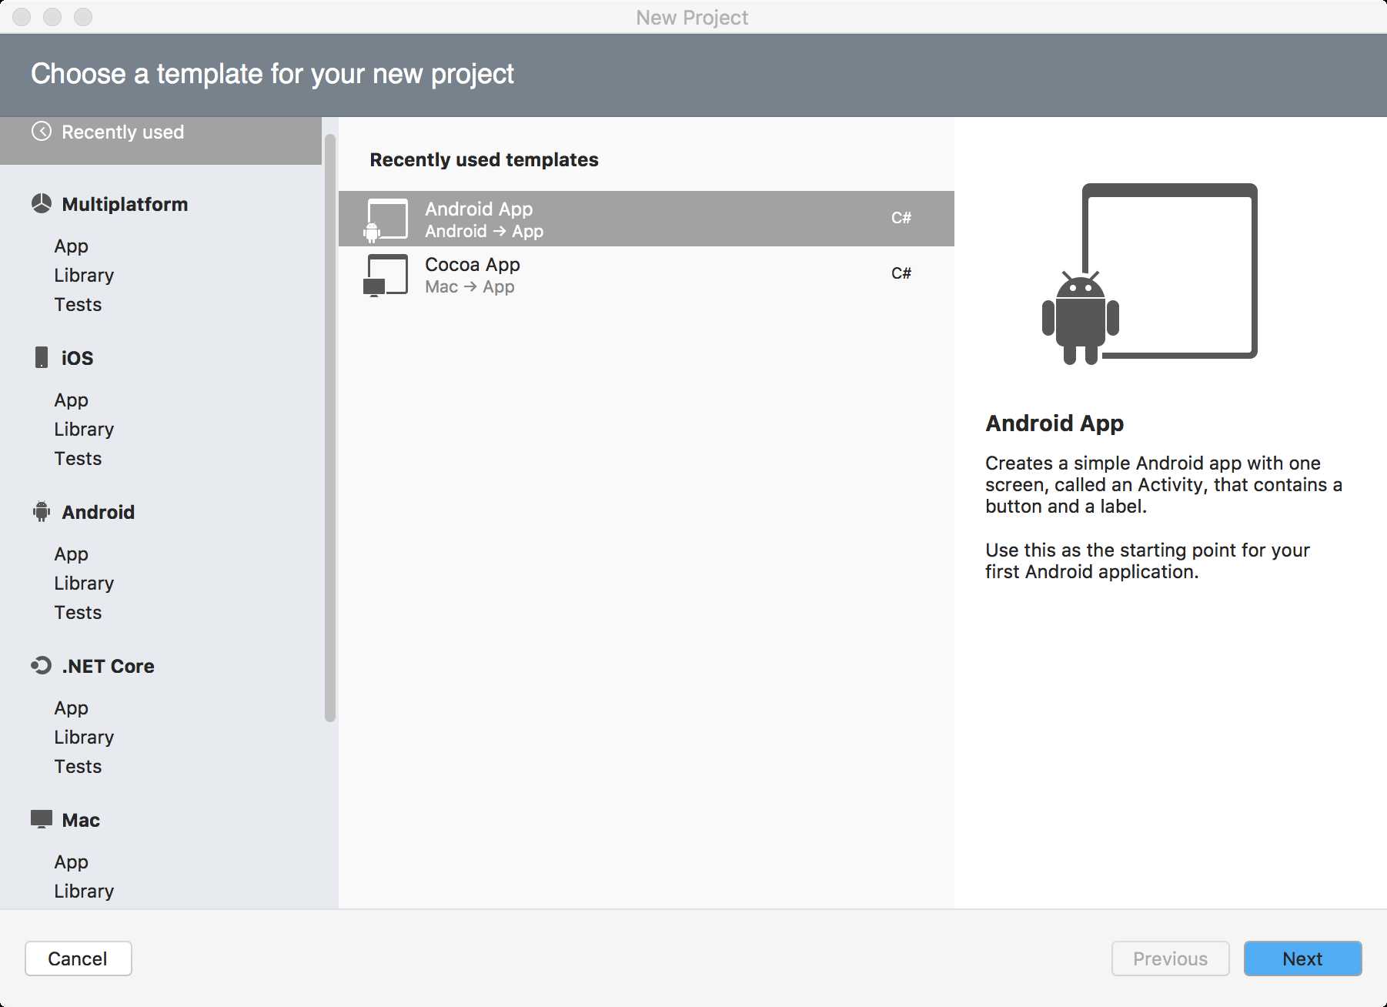Open App under .NET Core
Image resolution: width=1387 pixels, height=1007 pixels.
(71, 708)
